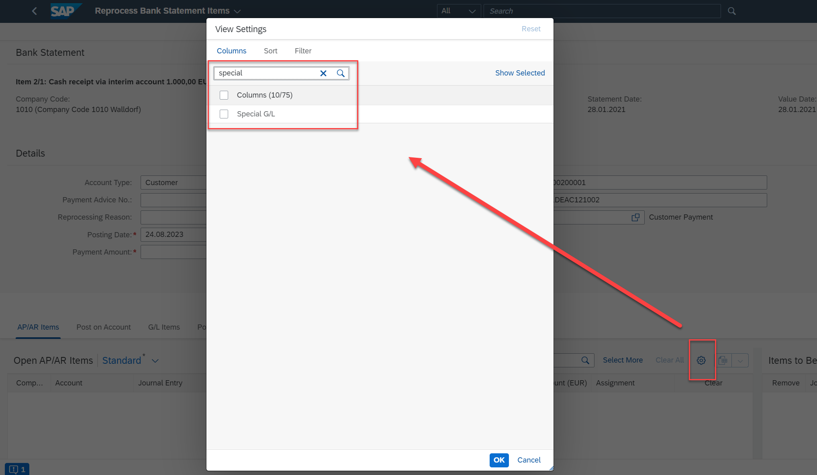The width and height of the screenshot is (817, 475).
Task: Check the Special G/L column checkbox
Action: [x=224, y=114]
